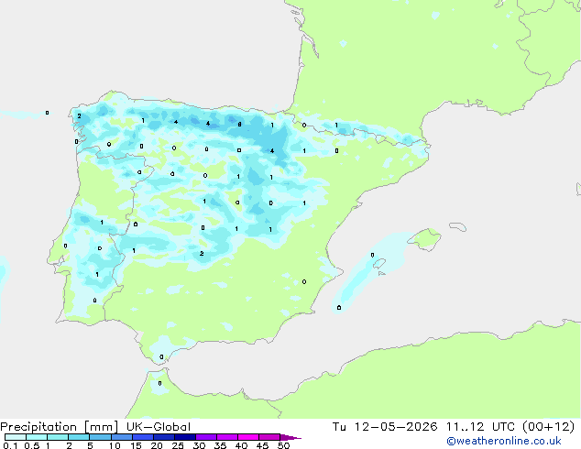
Task: Click the 0.5–1 mm legend swatch
Action: pyautogui.click(x=37, y=437)
